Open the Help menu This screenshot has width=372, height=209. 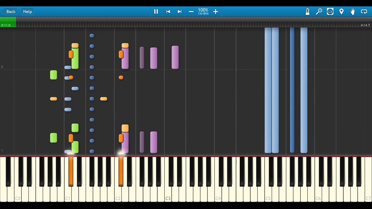28,12
